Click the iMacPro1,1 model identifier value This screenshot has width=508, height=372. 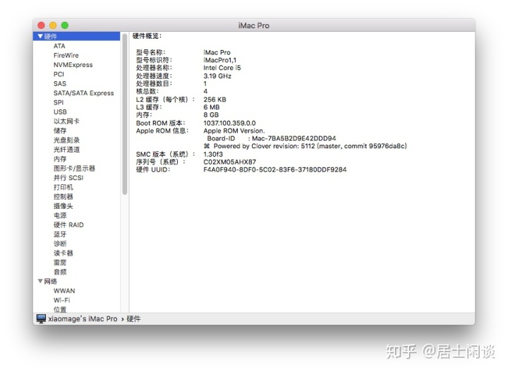tap(219, 60)
